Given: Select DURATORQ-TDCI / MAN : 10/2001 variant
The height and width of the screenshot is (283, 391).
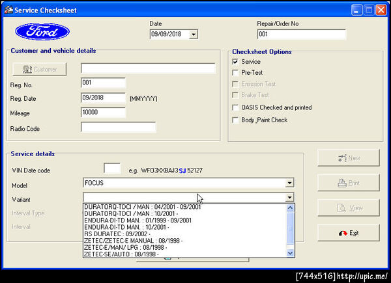Looking at the screenshot, I should tap(185, 213).
